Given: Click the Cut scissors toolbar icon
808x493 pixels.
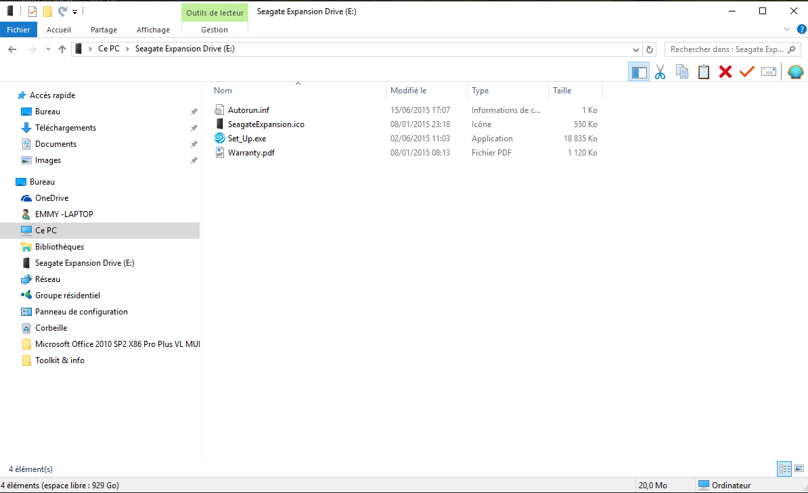Looking at the screenshot, I should pyautogui.click(x=660, y=72).
